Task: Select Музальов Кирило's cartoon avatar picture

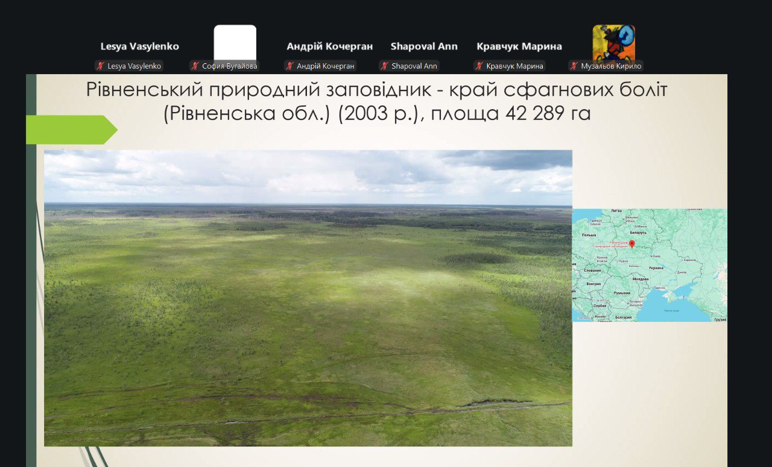Action: tap(613, 43)
